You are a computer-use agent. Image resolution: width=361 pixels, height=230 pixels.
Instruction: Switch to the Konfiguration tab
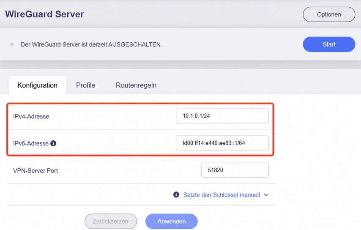37,85
